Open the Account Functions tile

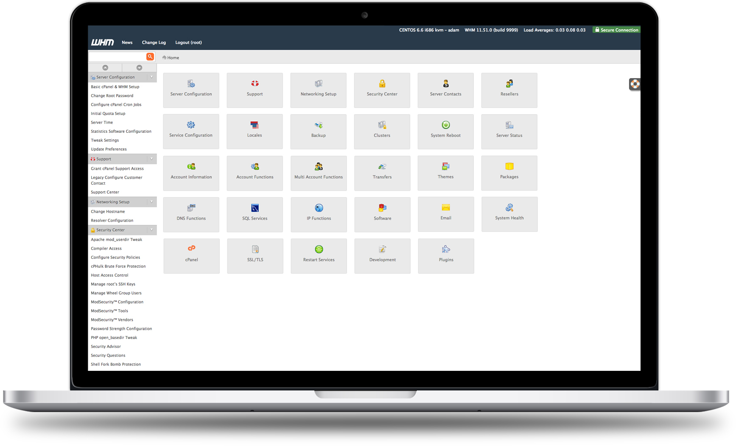(255, 173)
